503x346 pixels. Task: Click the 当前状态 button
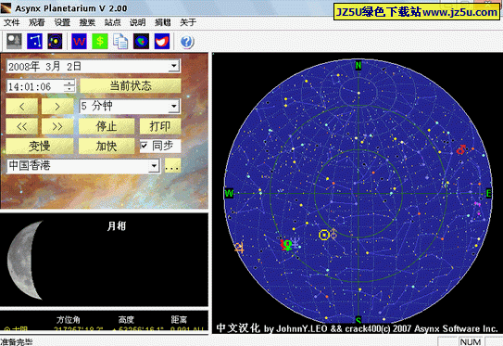[x=131, y=85]
